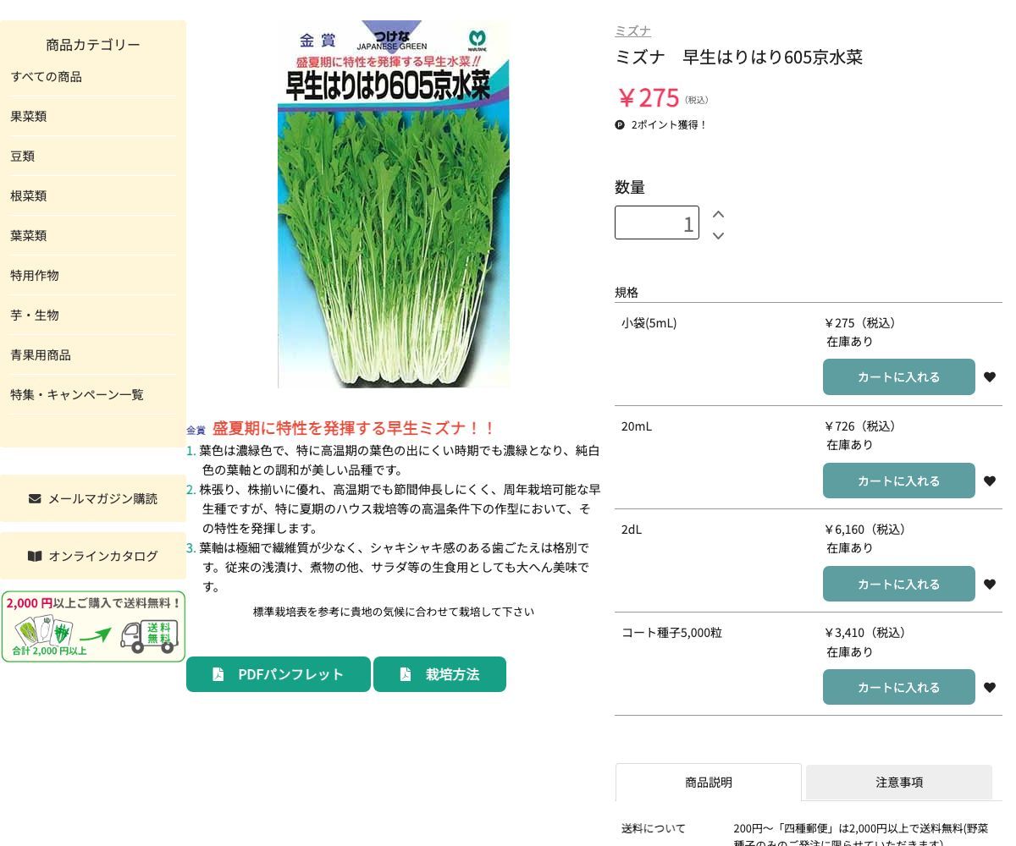The image size is (1016, 846).
Task: Open the すべての商品 category list
Action: click(46, 76)
